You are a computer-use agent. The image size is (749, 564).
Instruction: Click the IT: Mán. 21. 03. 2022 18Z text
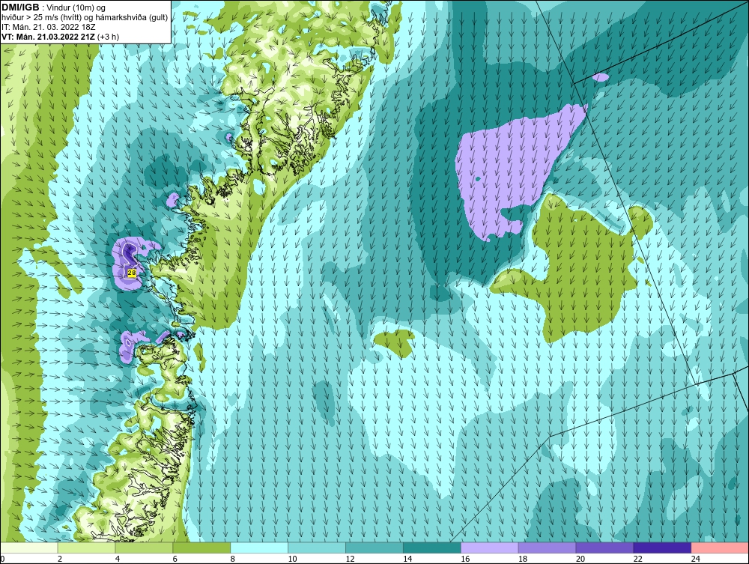click(x=48, y=27)
